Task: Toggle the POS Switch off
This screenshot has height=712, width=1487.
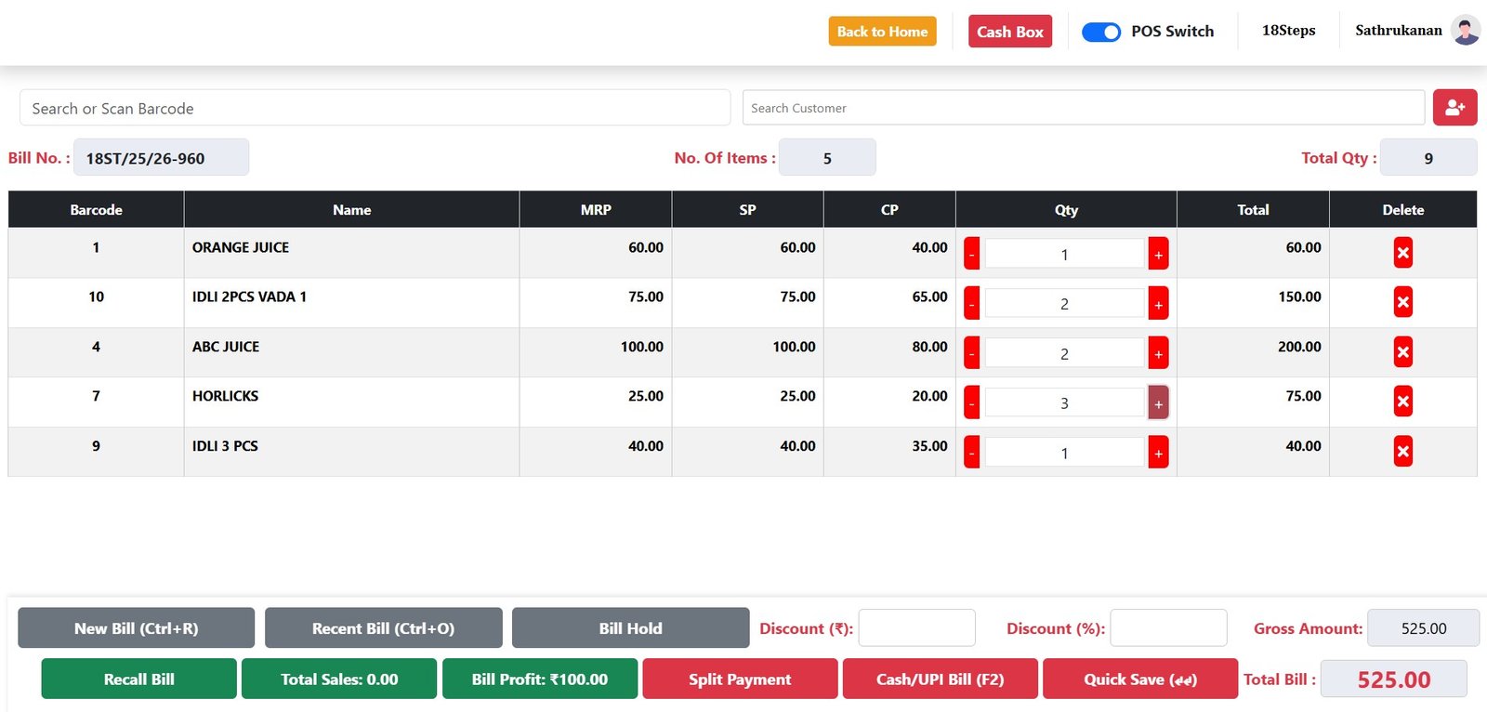Action: [1101, 32]
